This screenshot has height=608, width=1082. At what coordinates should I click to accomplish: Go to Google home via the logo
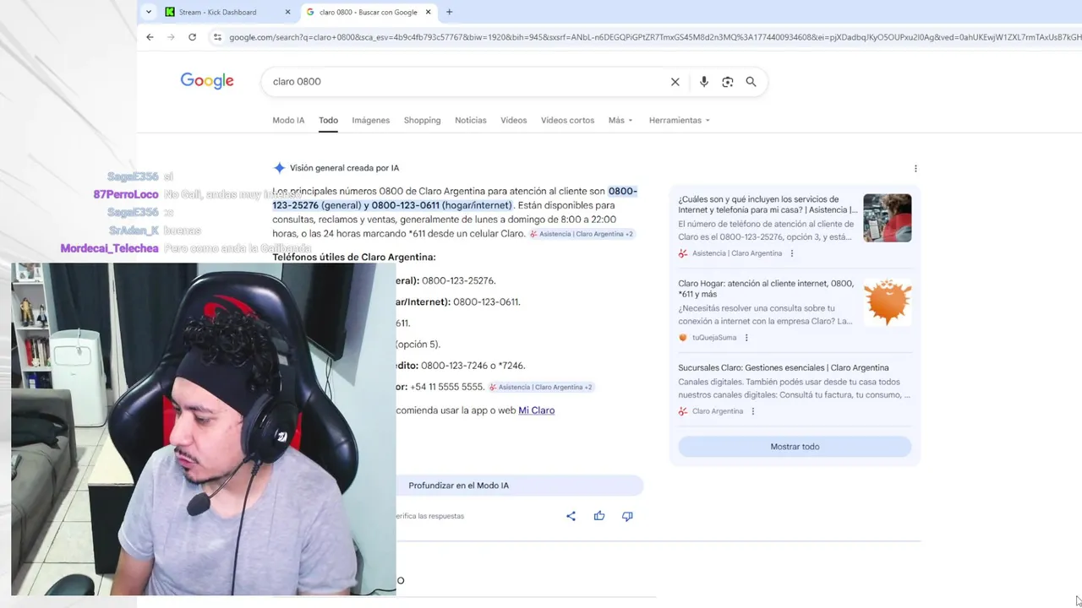207,81
